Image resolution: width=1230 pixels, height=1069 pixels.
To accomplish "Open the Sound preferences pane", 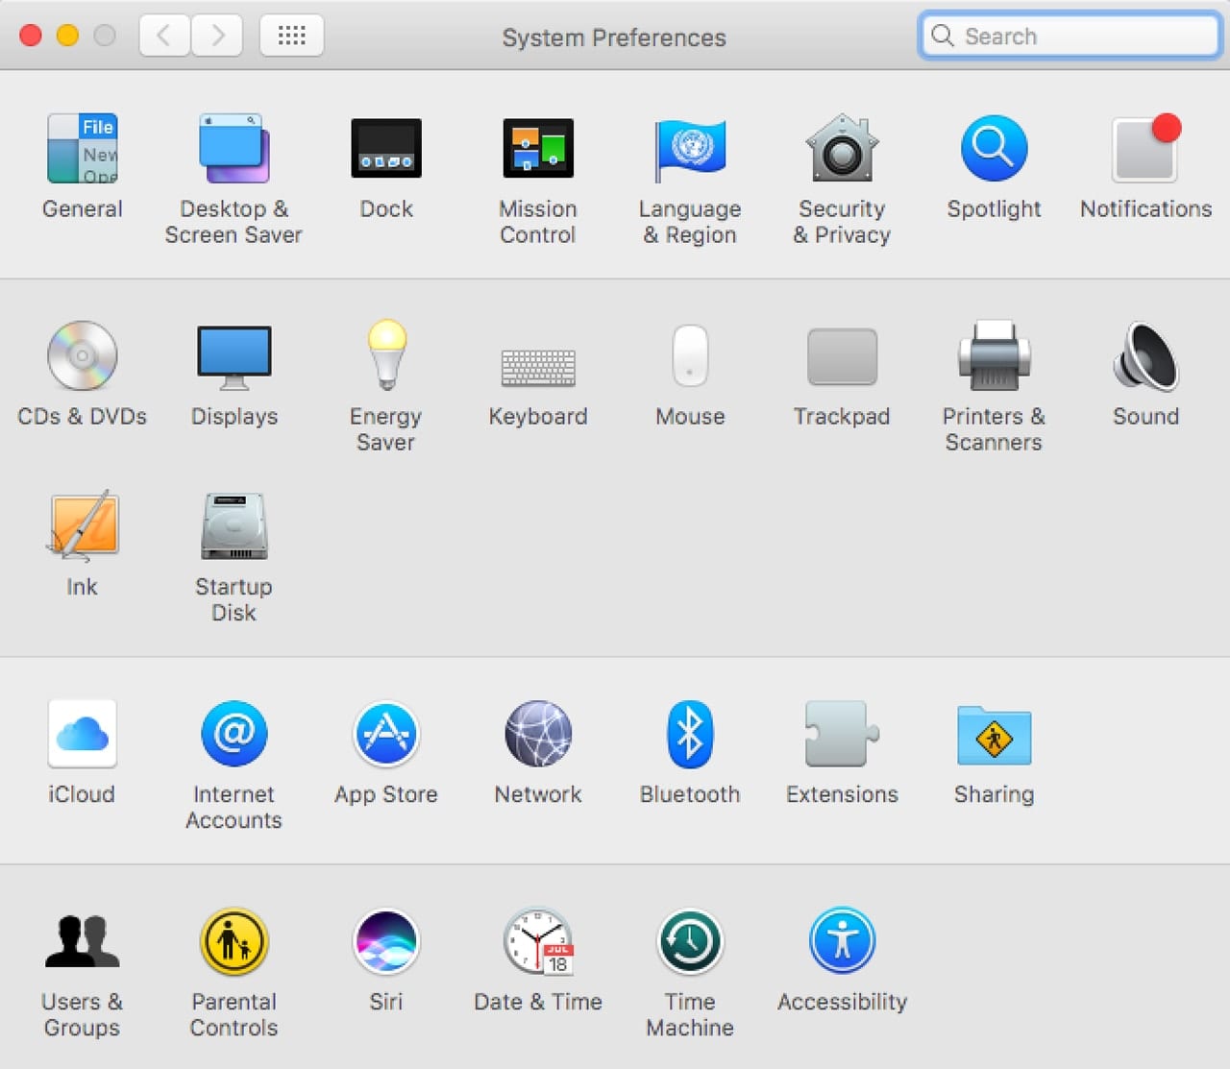I will (1145, 356).
